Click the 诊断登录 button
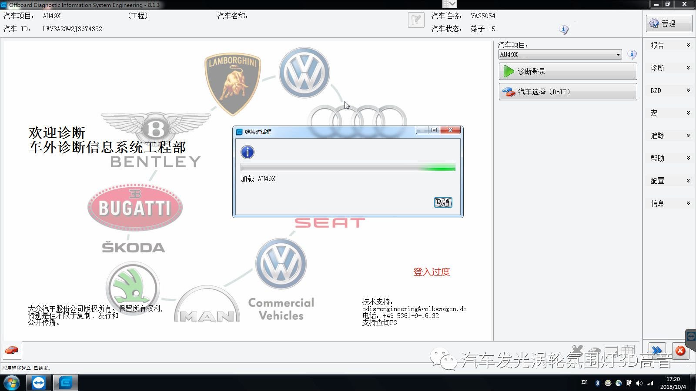This screenshot has height=391, width=696. pos(568,71)
